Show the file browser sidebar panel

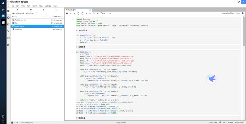(x=9, y=11)
